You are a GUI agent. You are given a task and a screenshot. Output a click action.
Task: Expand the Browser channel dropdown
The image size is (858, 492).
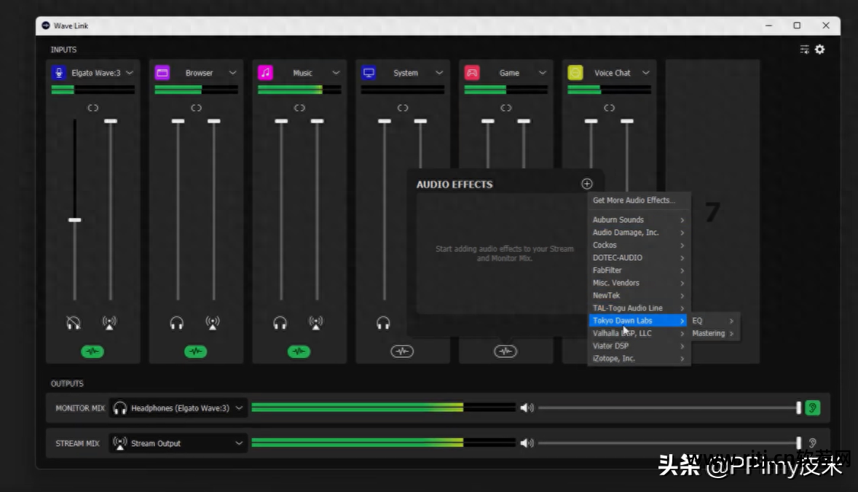click(x=232, y=73)
